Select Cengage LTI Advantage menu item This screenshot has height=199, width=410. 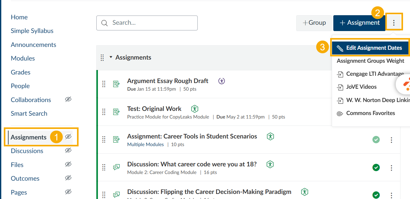(x=375, y=74)
